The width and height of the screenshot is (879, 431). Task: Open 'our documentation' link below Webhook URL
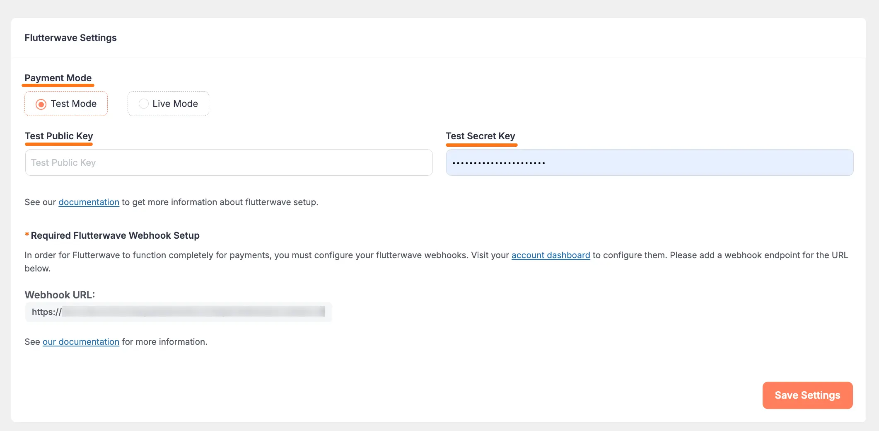point(81,341)
